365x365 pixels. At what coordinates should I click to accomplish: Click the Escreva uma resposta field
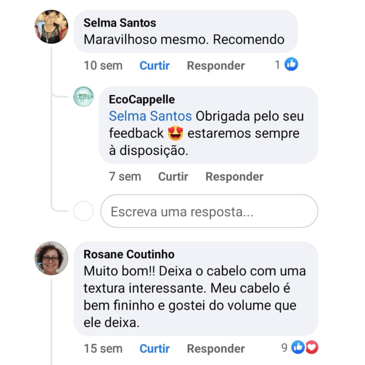(209, 212)
